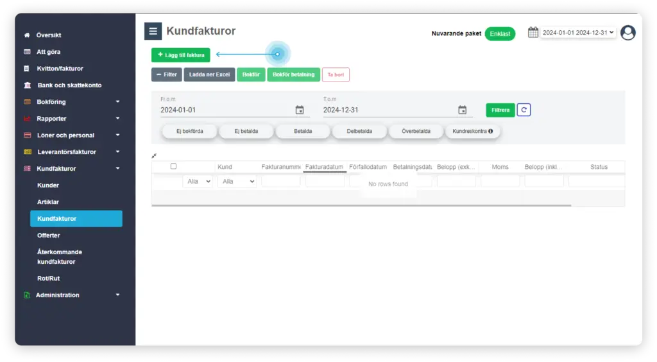Collapse the Kundfakturor menu arrow
The image size is (657, 362).
pos(118,168)
